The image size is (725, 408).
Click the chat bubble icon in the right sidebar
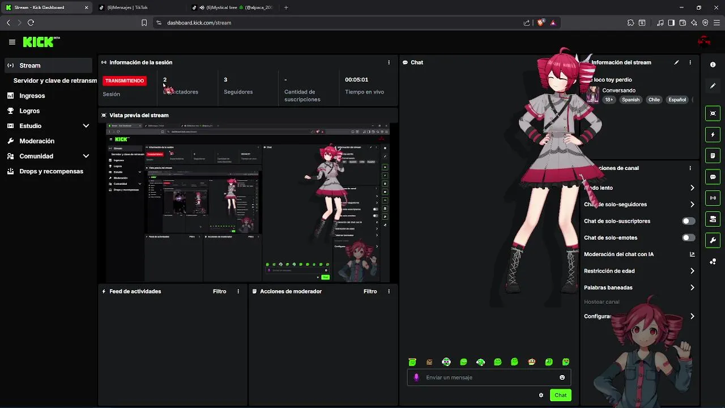coord(713,177)
